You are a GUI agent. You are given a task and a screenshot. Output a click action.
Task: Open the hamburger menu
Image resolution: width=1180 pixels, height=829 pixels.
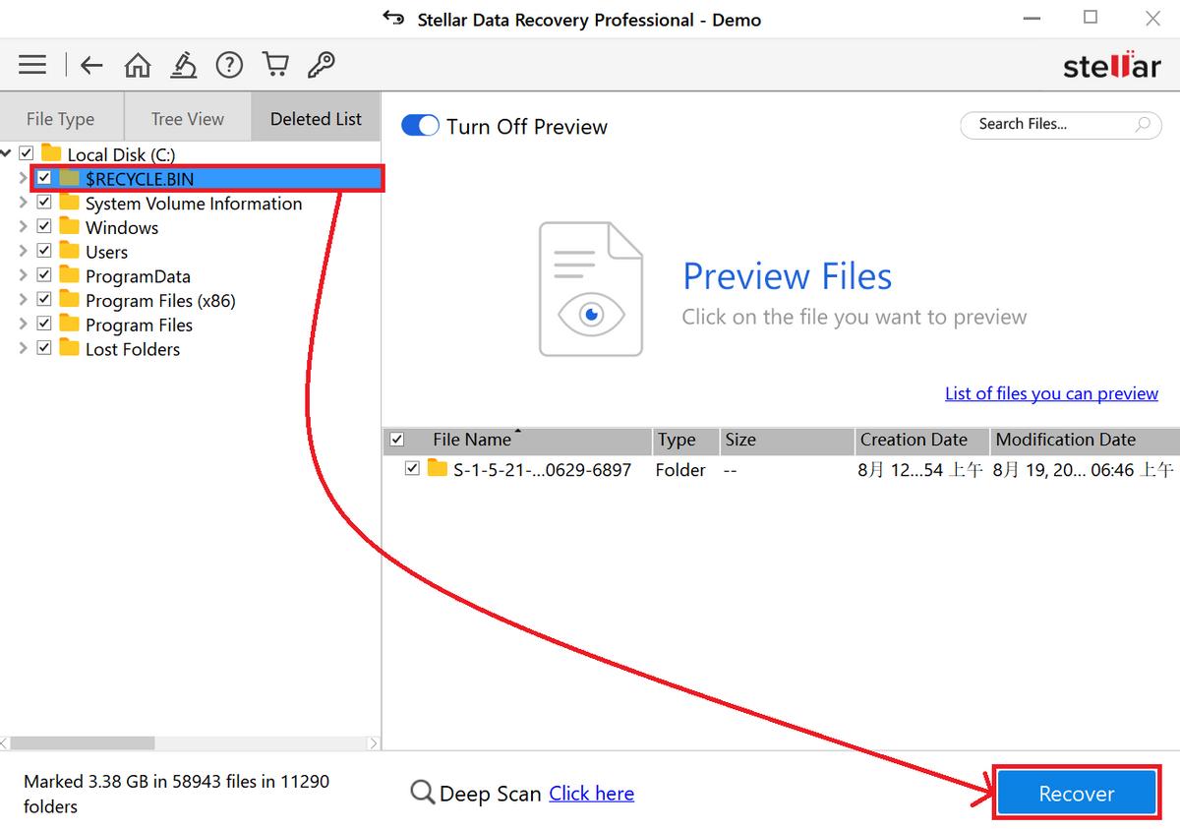tap(32, 65)
